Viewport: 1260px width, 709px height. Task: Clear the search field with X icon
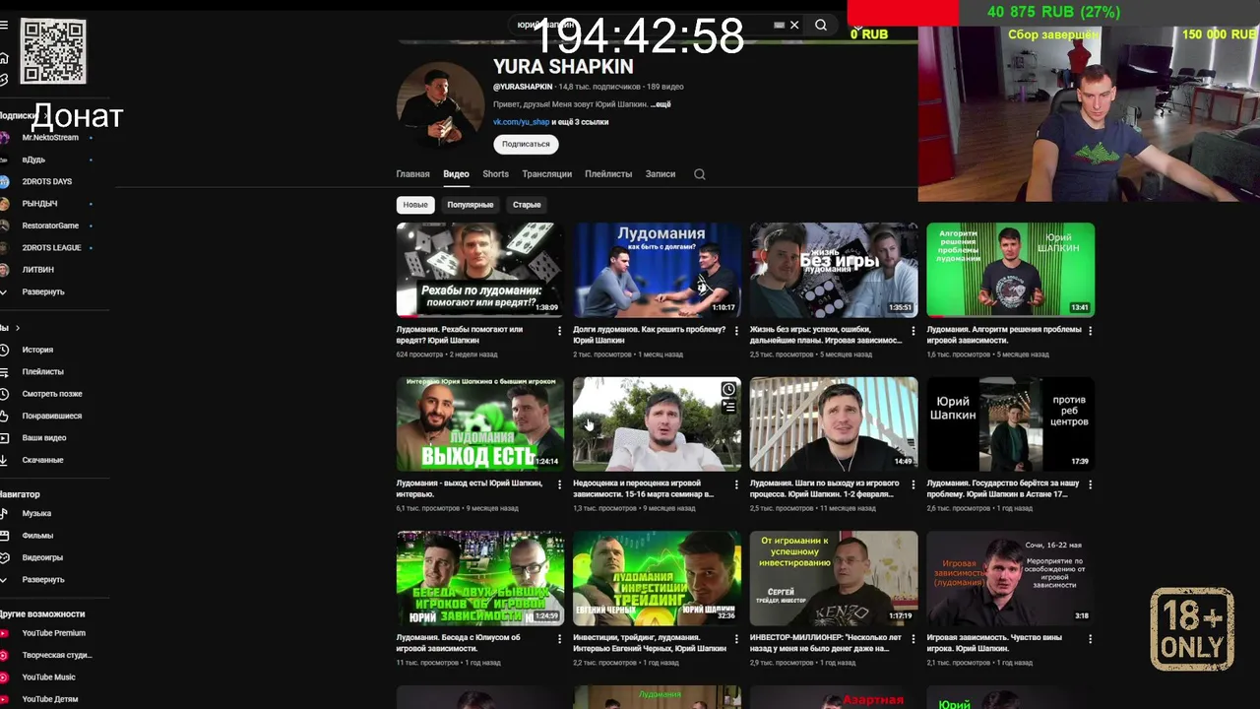[794, 25]
